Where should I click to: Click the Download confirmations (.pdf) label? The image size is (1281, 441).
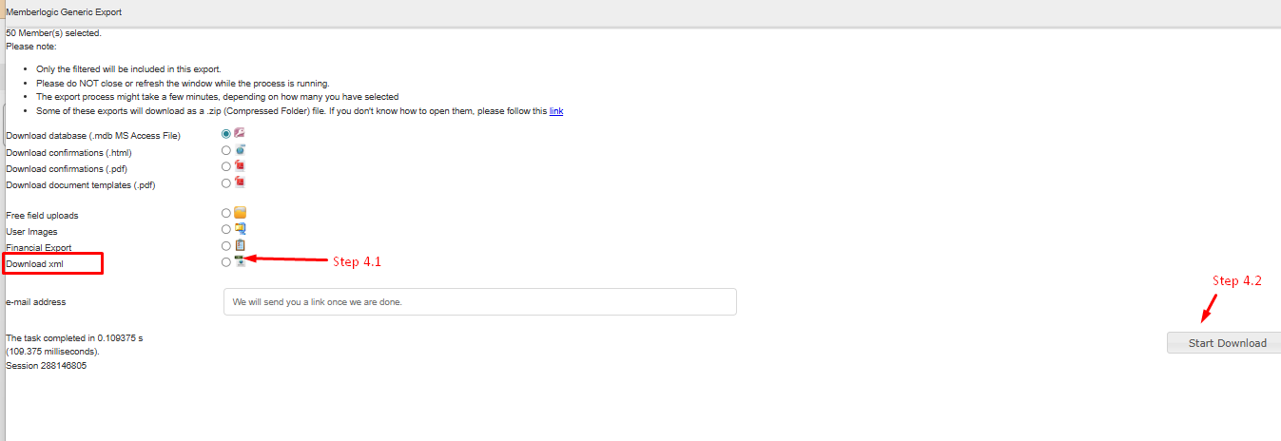(x=67, y=169)
